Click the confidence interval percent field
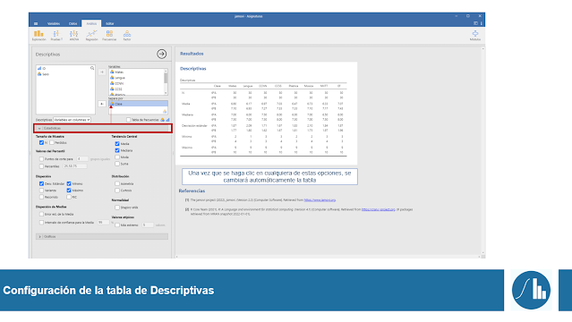Viewport: 572px width, 322px height. point(103,223)
